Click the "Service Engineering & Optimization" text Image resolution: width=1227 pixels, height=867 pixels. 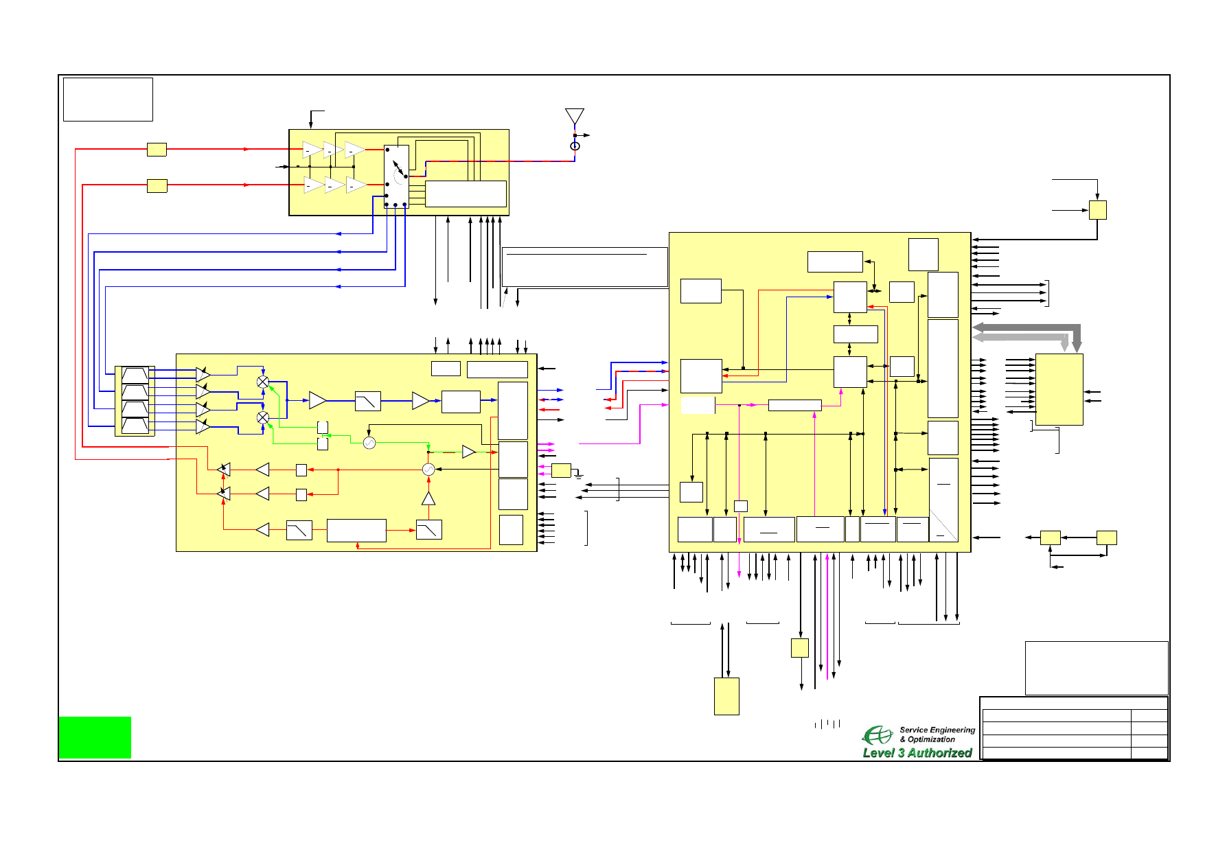[x=937, y=735]
